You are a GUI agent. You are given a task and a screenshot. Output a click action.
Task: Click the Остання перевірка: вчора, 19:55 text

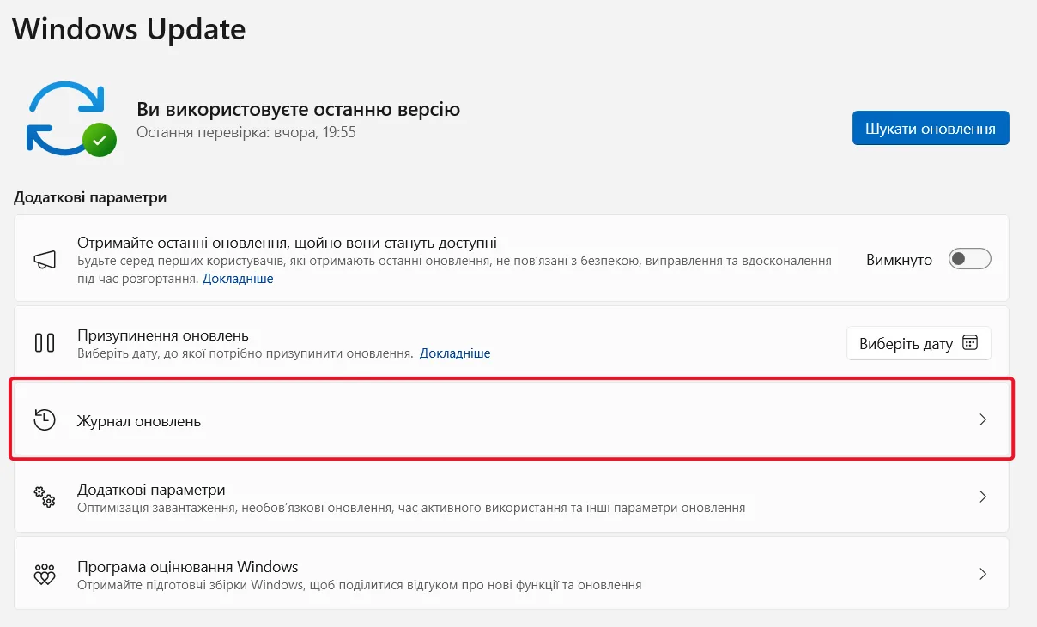pyautogui.click(x=246, y=132)
